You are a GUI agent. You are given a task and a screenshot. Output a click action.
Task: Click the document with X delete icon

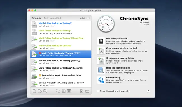point(82,91)
